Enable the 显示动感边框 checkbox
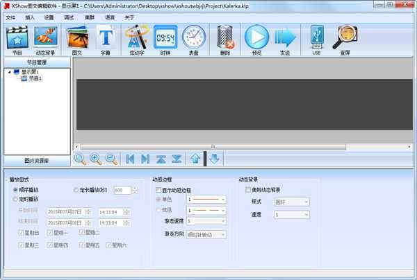The height and width of the screenshot is (280, 417). point(158,190)
